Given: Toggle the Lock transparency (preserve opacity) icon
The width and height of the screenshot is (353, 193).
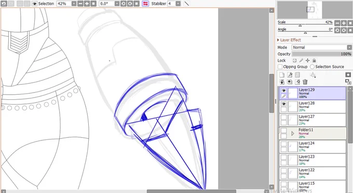Looking at the screenshot, I should 294,60.
